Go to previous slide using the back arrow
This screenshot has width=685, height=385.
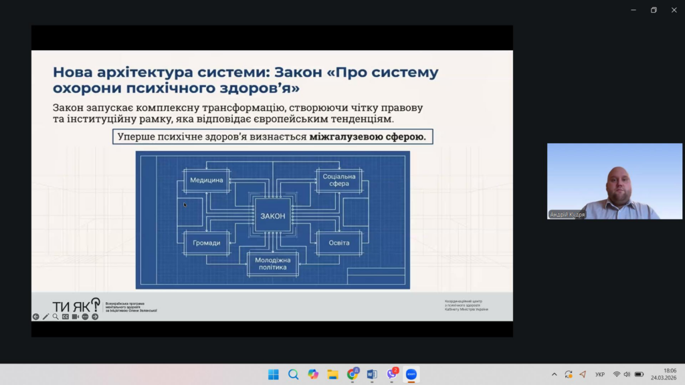tap(36, 316)
